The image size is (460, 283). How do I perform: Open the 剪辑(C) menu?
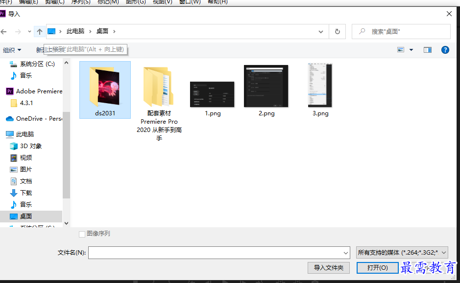pyautogui.click(x=54, y=2)
